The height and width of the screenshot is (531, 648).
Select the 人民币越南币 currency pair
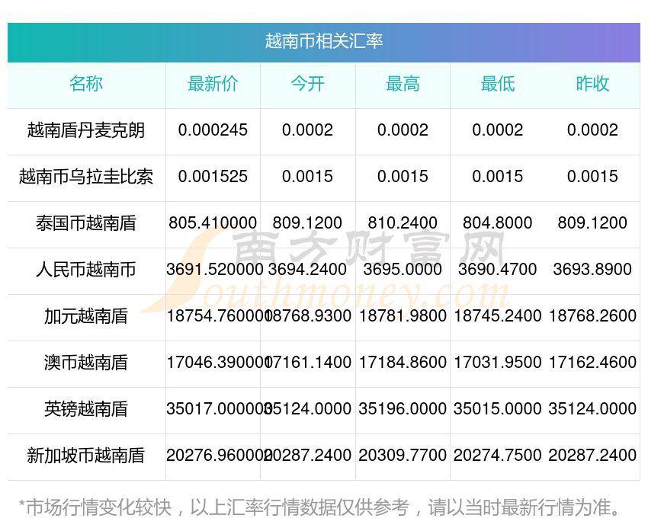click(86, 270)
